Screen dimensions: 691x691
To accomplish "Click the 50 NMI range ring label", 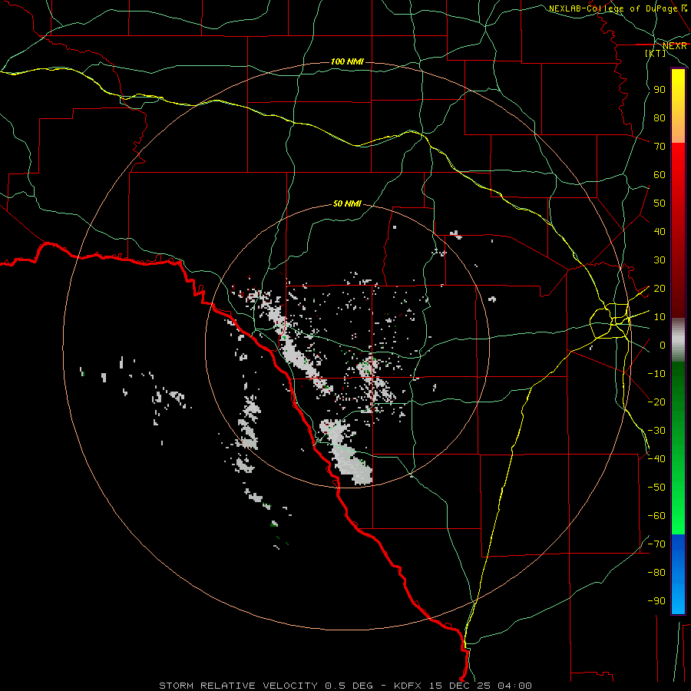I will (x=347, y=203).
